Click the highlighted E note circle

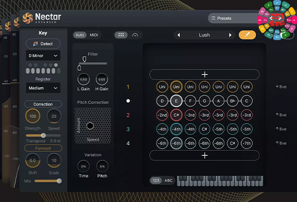[x=176, y=101]
